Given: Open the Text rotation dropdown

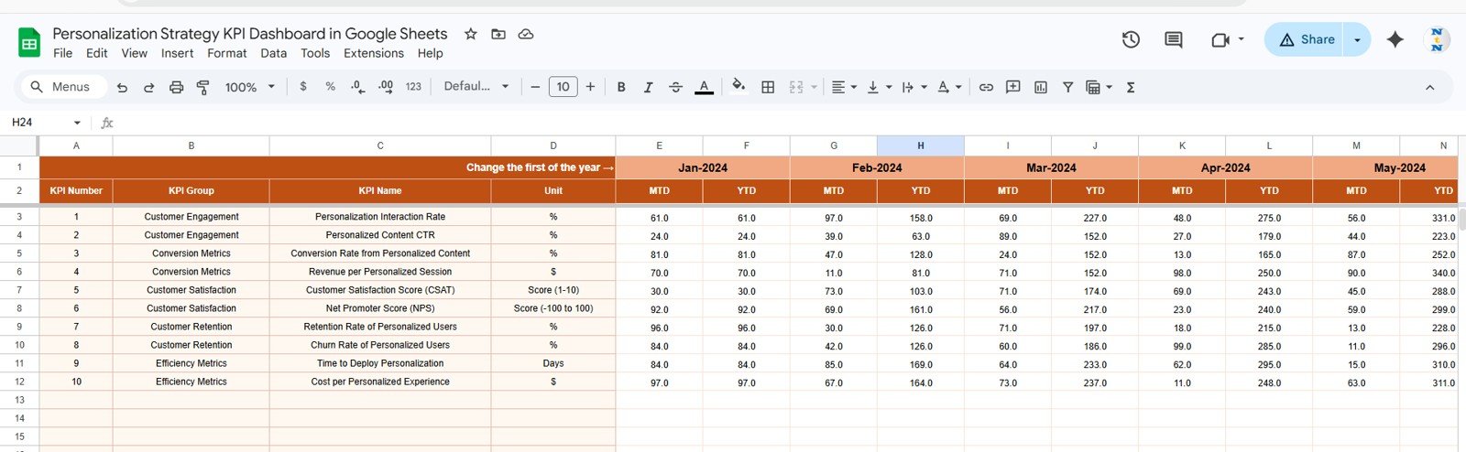Looking at the screenshot, I should [948, 87].
